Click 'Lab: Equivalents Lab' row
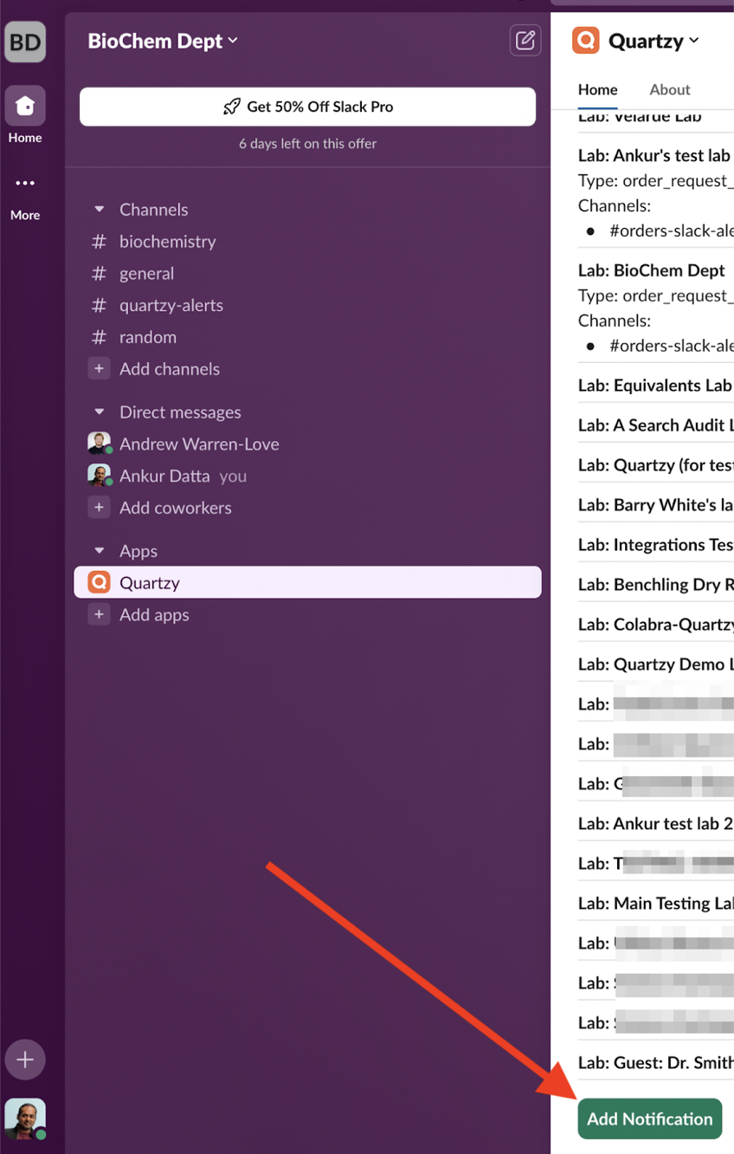 tap(655, 386)
